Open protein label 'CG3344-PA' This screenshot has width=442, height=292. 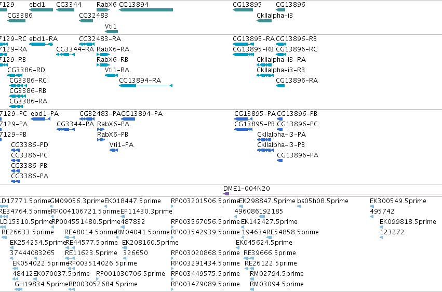tap(75, 124)
